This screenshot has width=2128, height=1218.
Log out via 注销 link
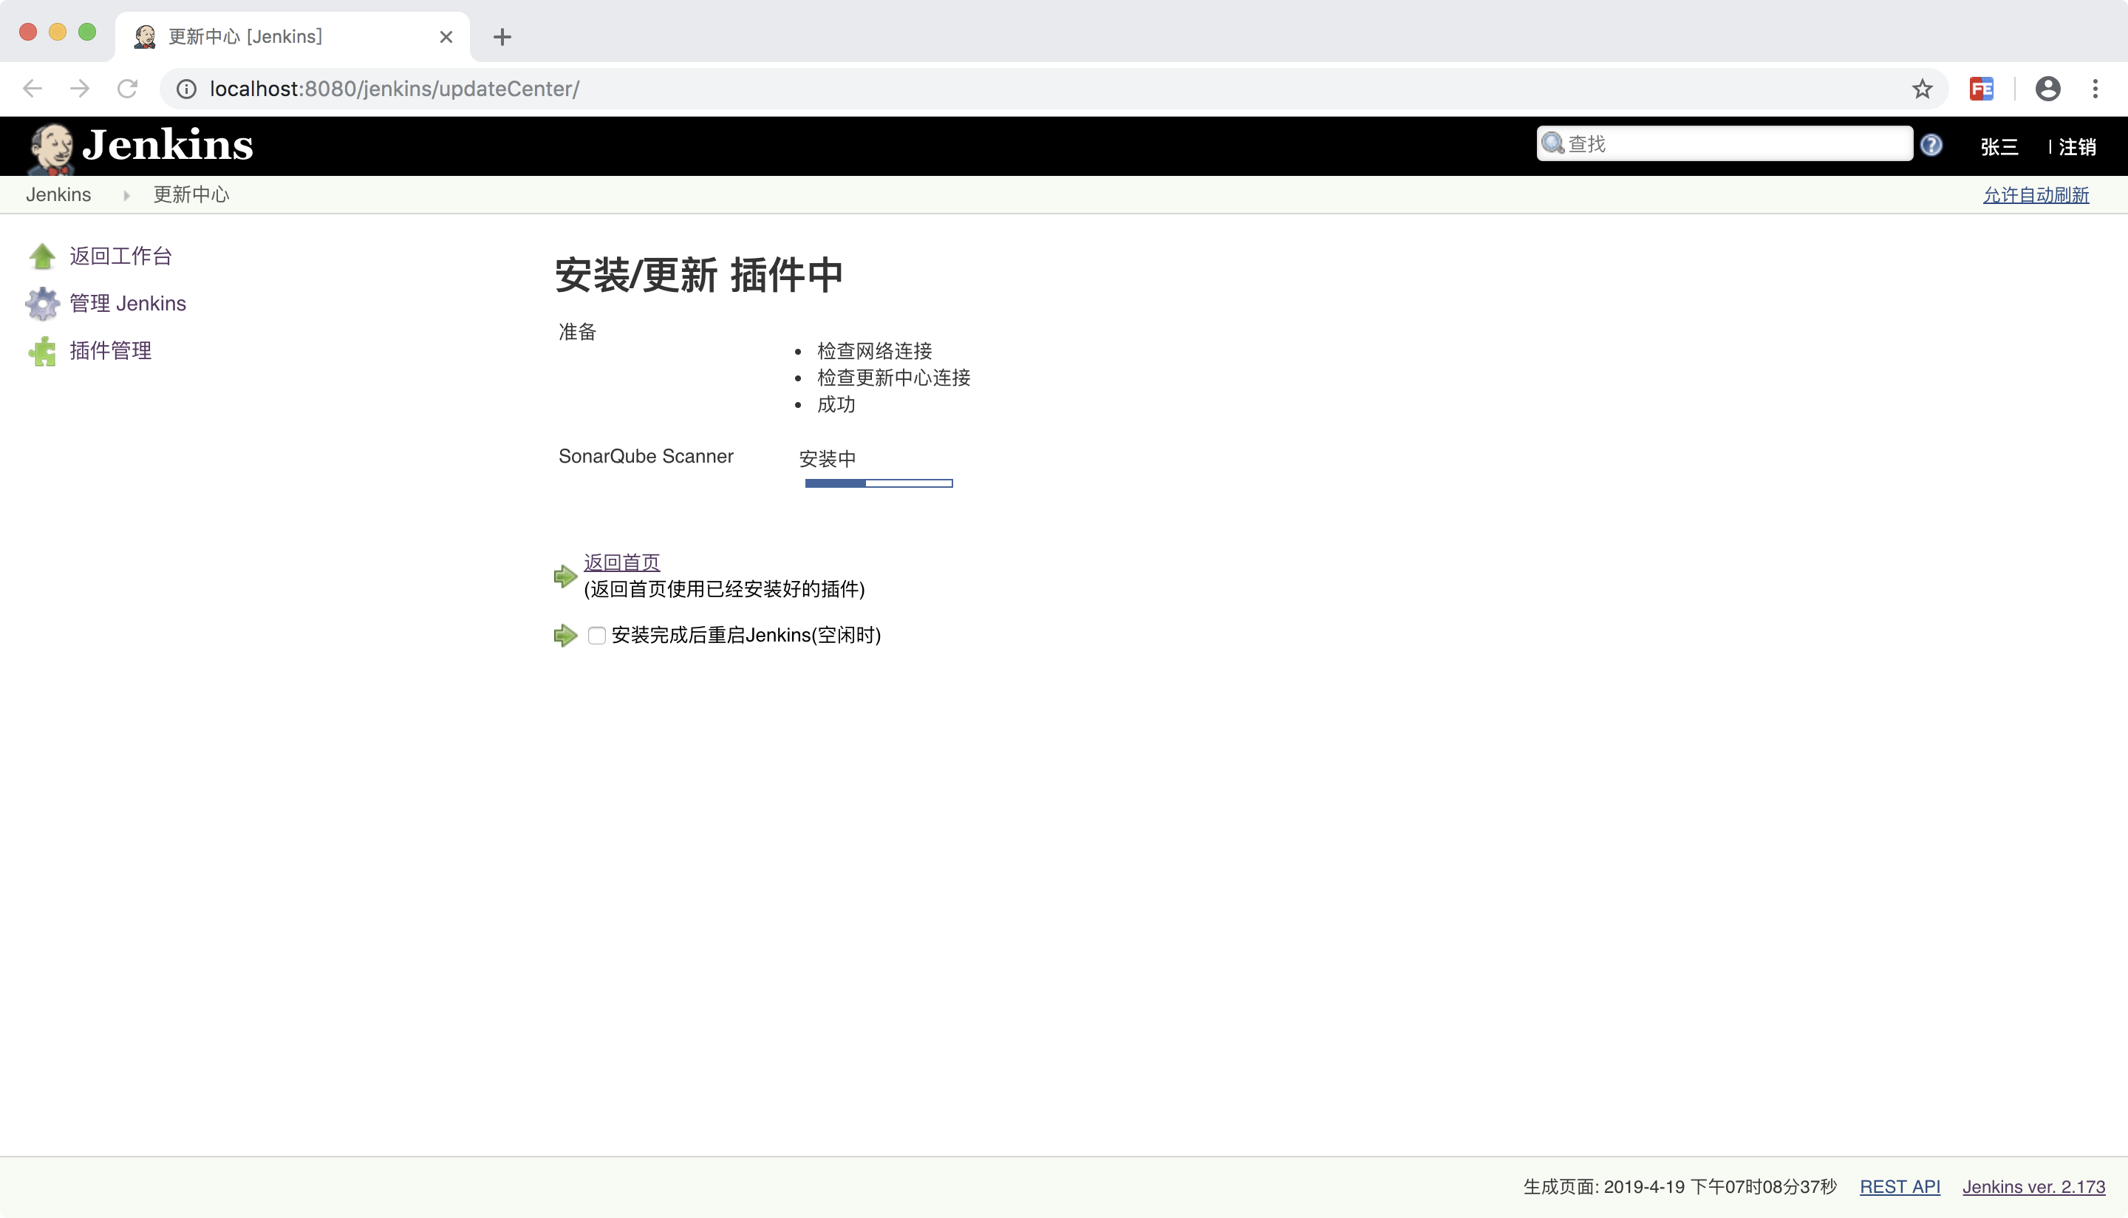(2077, 147)
